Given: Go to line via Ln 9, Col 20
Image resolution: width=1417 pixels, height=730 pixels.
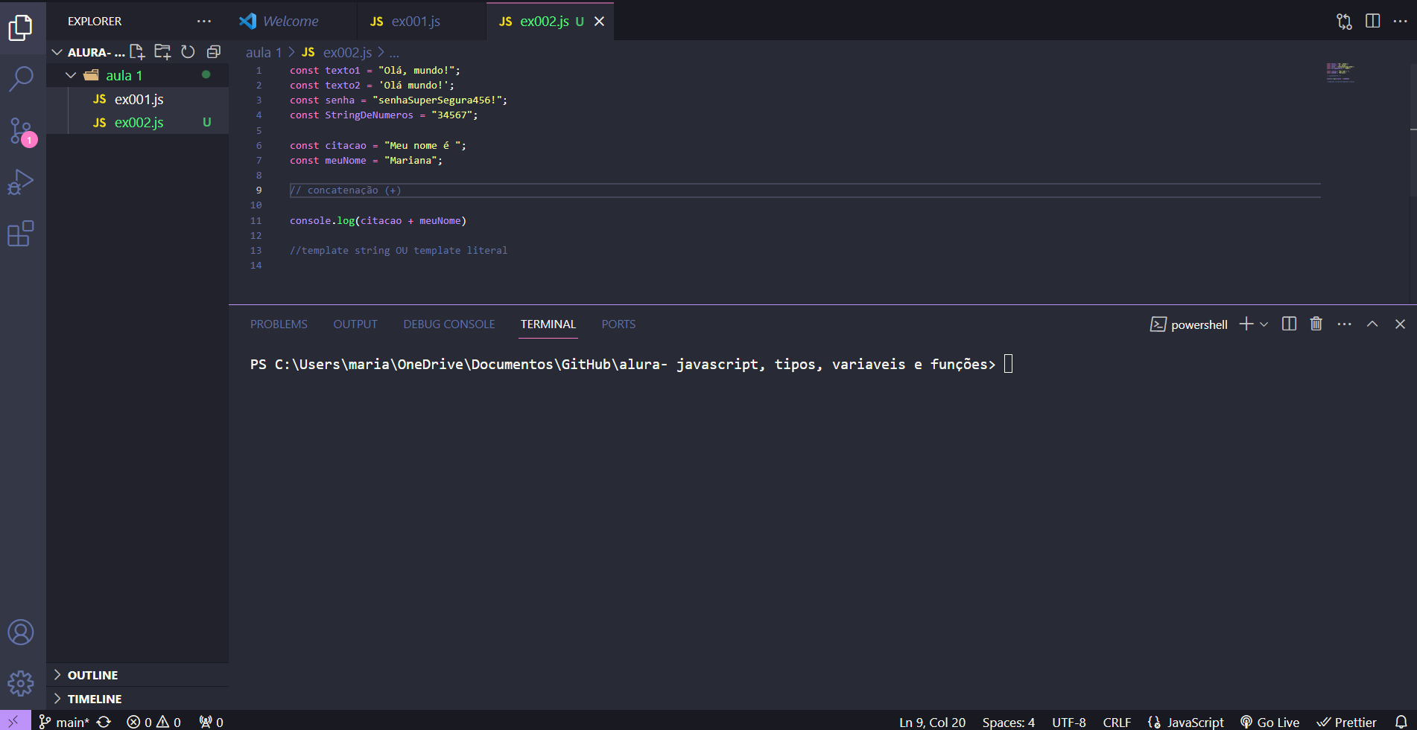Looking at the screenshot, I should coord(932,722).
